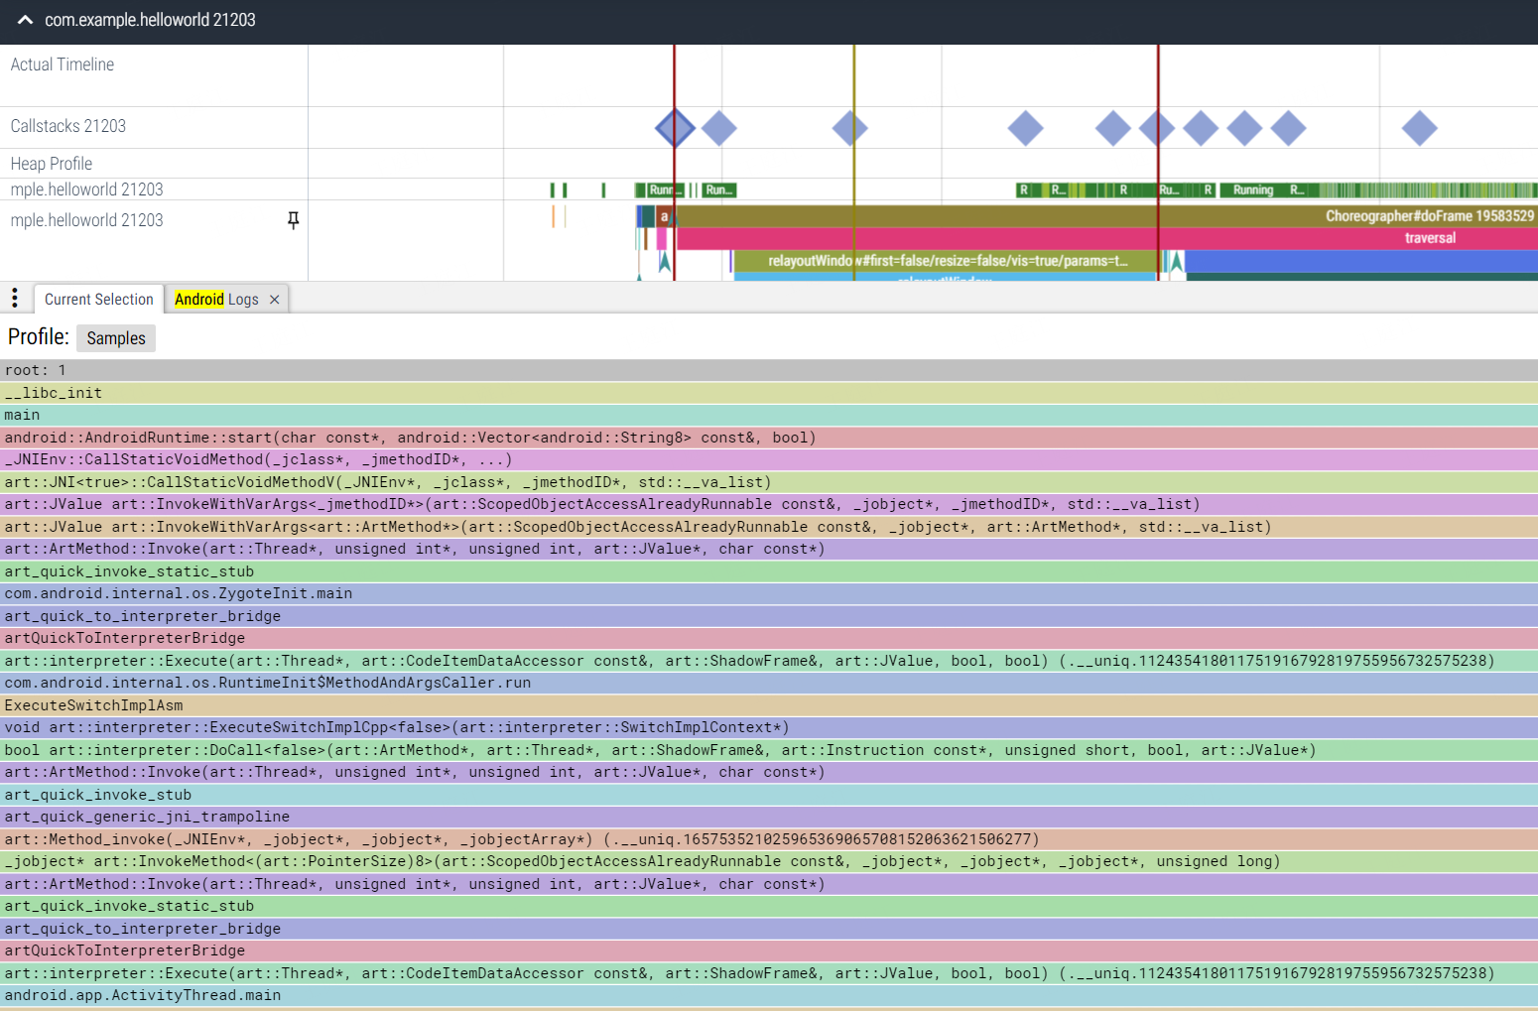
Task: Select the art::interpreter::DoCall<false> frame
Action: (x=769, y=750)
